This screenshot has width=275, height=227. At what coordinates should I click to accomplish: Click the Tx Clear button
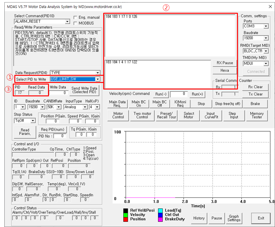[x=255, y=94]
